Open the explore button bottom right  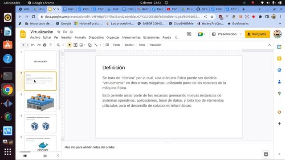266,154
